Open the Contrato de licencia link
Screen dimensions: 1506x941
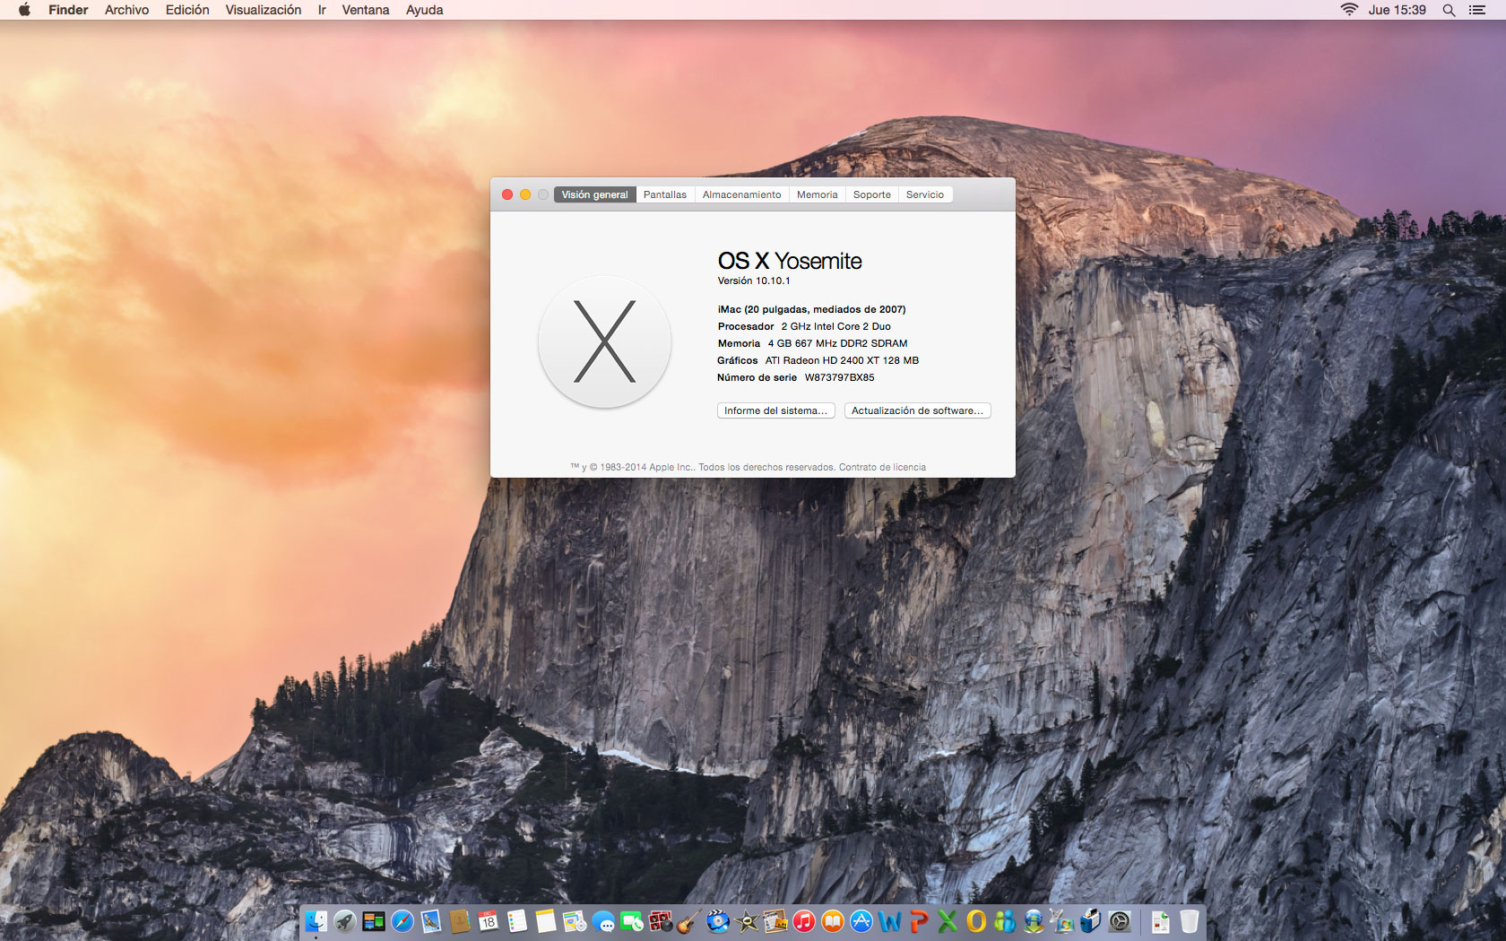pos(882,467)
